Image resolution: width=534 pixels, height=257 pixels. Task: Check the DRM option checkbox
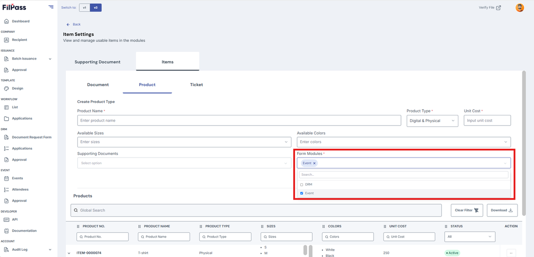click(302, 185)
